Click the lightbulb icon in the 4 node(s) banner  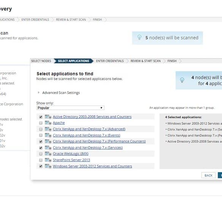pyautogui.click(x=182, y=80)
